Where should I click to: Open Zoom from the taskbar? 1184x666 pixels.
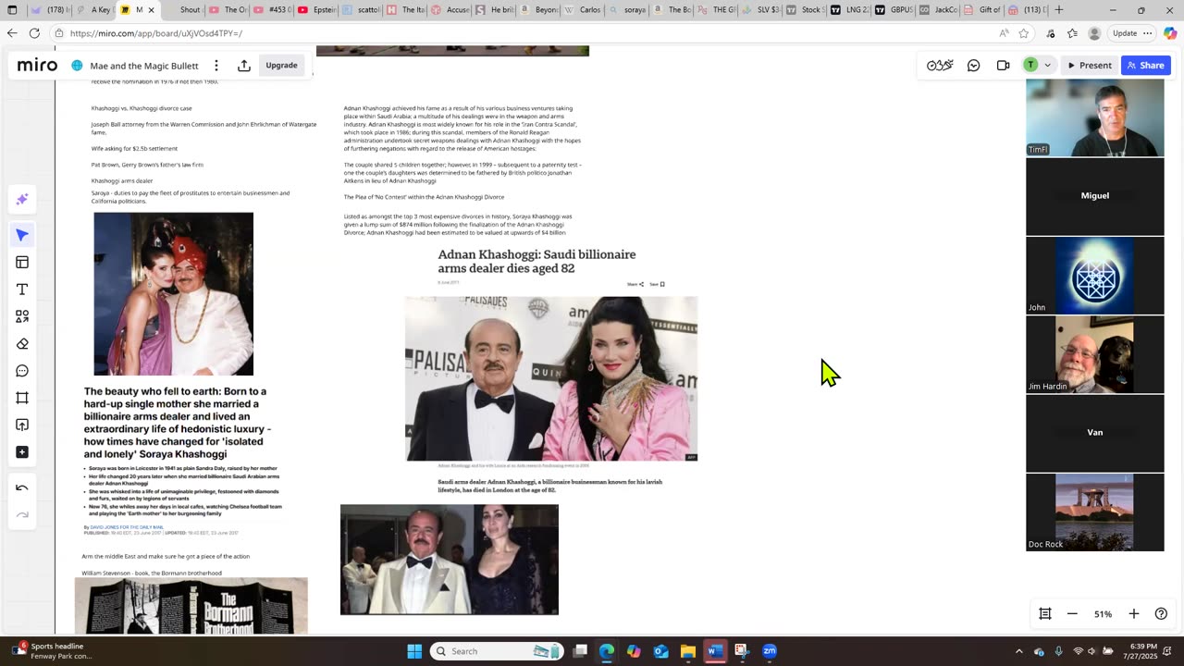[770, 651]
